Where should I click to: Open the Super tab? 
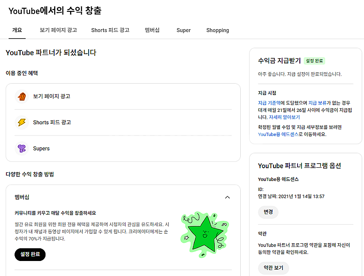coord(183,30)
